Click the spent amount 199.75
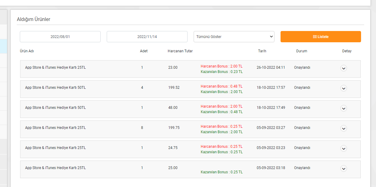The height and width of the screenshot is (187, 376). click(x=174, y=128)
